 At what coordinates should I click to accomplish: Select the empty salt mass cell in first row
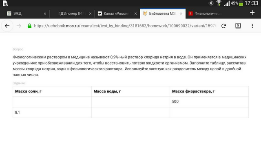pos(52,102)
